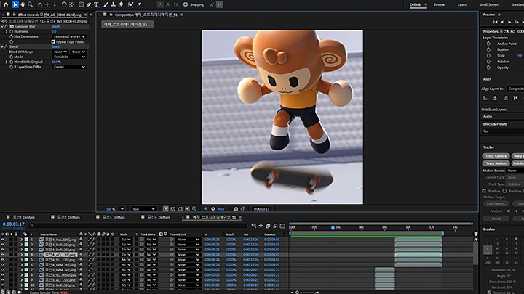Toggle Gaussian Blur effect fx switch
The height and width of the screenshot is (294, 524).
click(x=7, y=26)
